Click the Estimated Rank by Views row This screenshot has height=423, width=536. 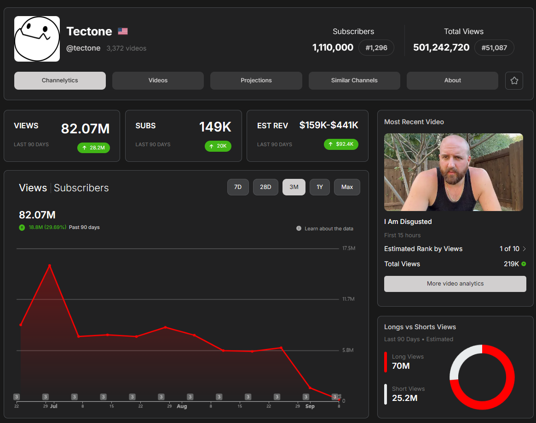point(455,249)
